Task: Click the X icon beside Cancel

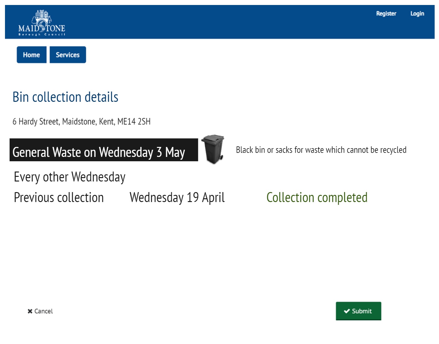Action: pos(30,311)
